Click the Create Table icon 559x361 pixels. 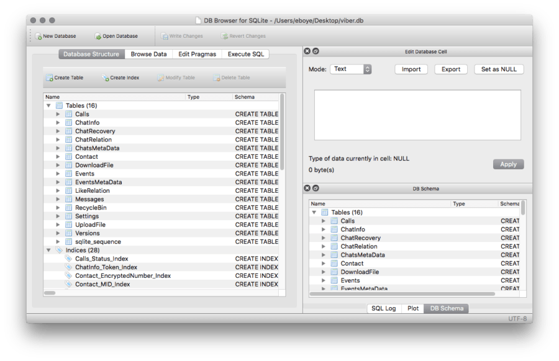coord(50,78)
